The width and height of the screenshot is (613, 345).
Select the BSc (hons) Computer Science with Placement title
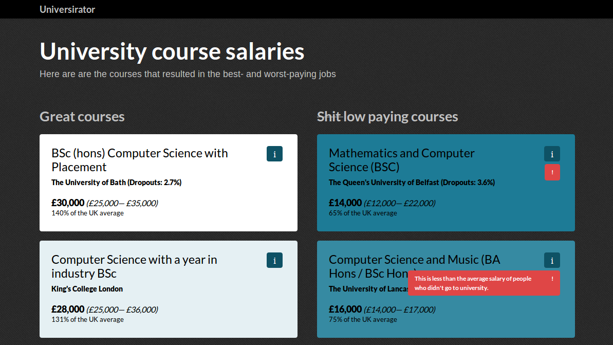pyautogui.click(x=140, y=160)
